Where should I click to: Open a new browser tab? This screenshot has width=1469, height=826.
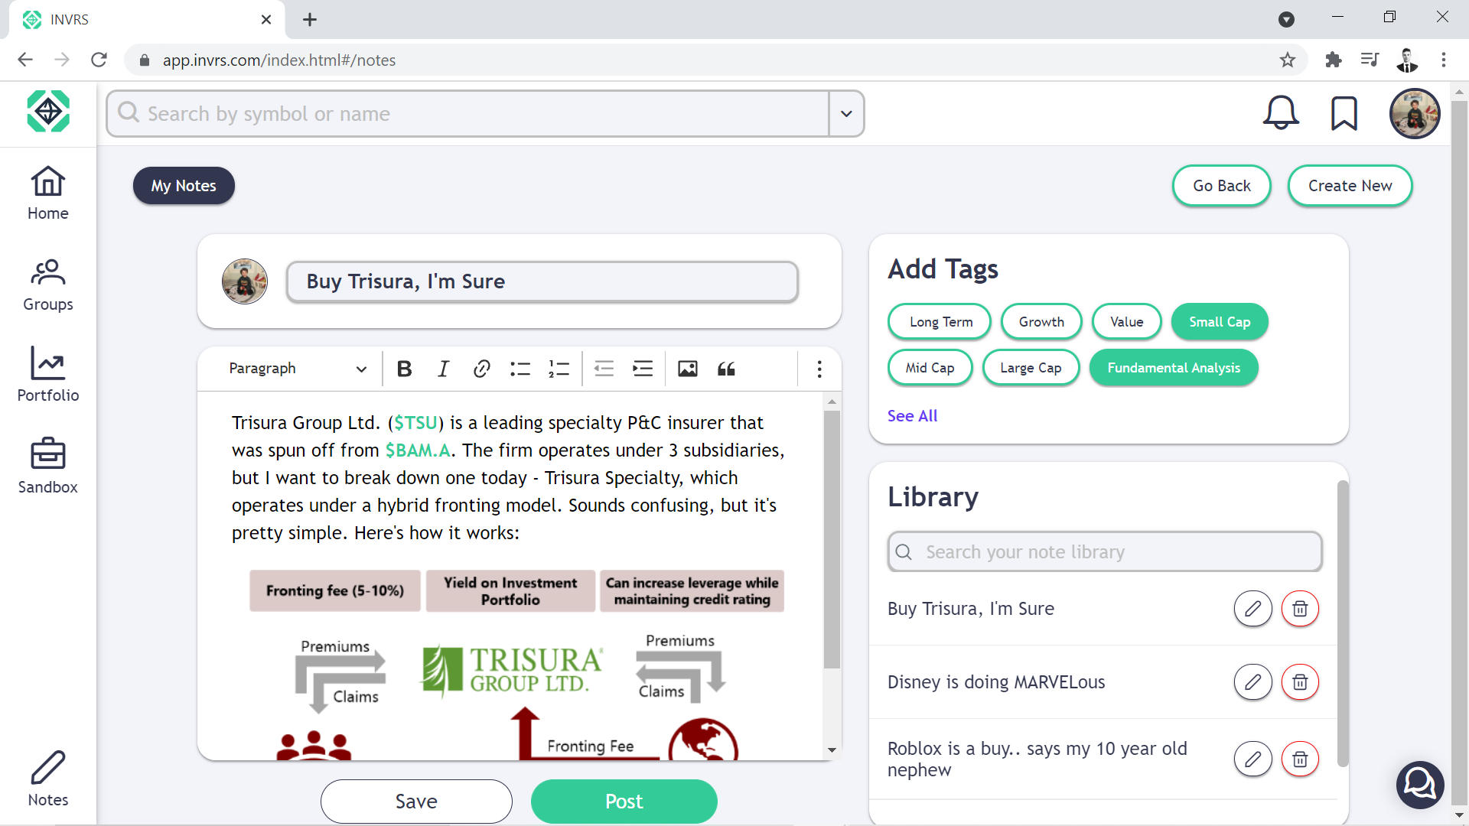pos(309,19)
